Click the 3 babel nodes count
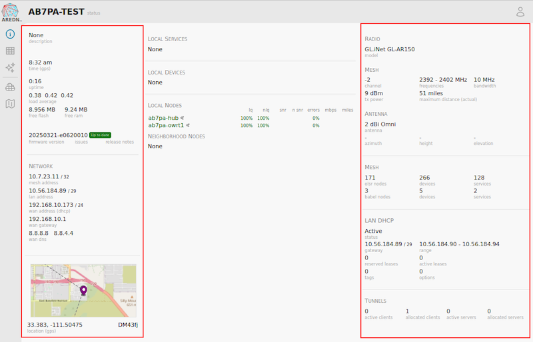This screenshot has width=533, height=342. [x=366, y=191]
